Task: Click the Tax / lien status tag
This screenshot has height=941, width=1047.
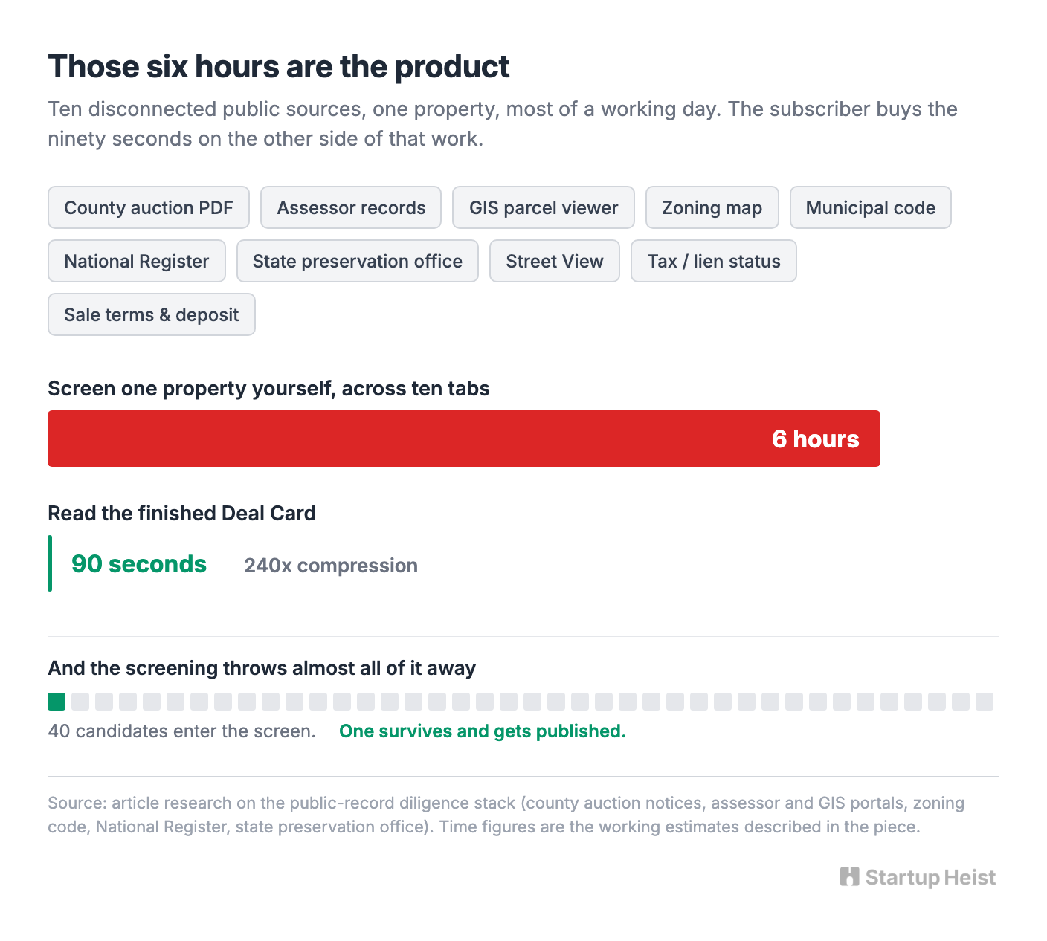Action: coord(714,261)
